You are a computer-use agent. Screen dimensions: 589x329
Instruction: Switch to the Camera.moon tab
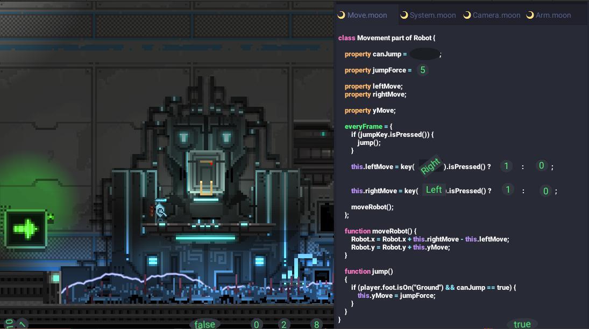(x=496, y=15)
